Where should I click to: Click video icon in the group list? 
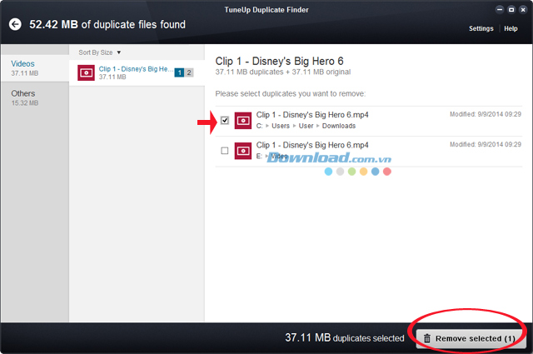(86, 72)
